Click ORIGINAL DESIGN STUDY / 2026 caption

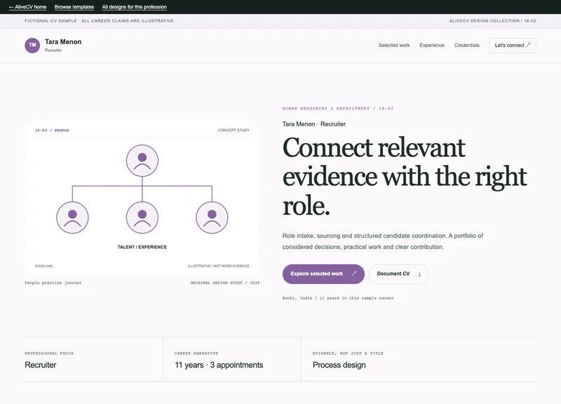coord(225,283)
